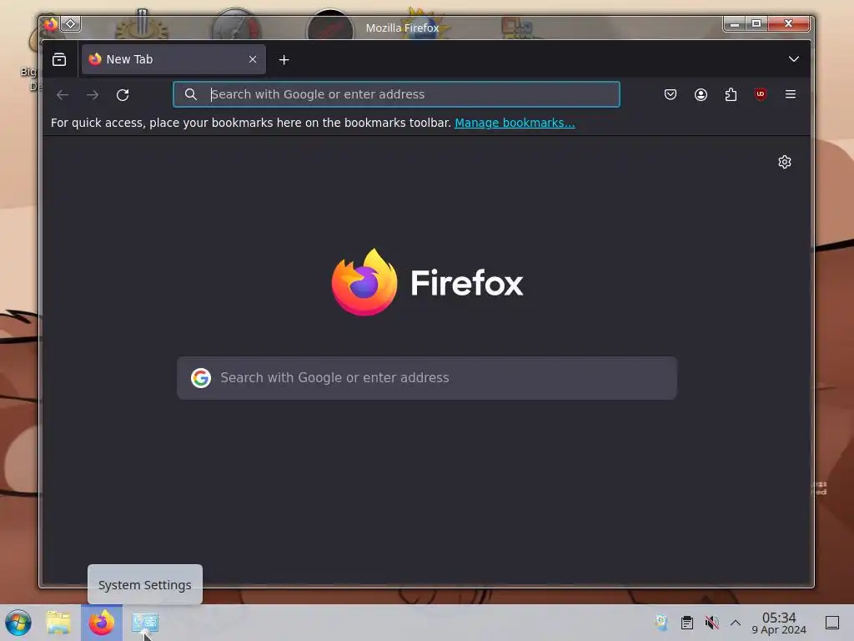Screen dimensions: 854x641
Task: Open the Start menu orb
Action: [18, 623]
